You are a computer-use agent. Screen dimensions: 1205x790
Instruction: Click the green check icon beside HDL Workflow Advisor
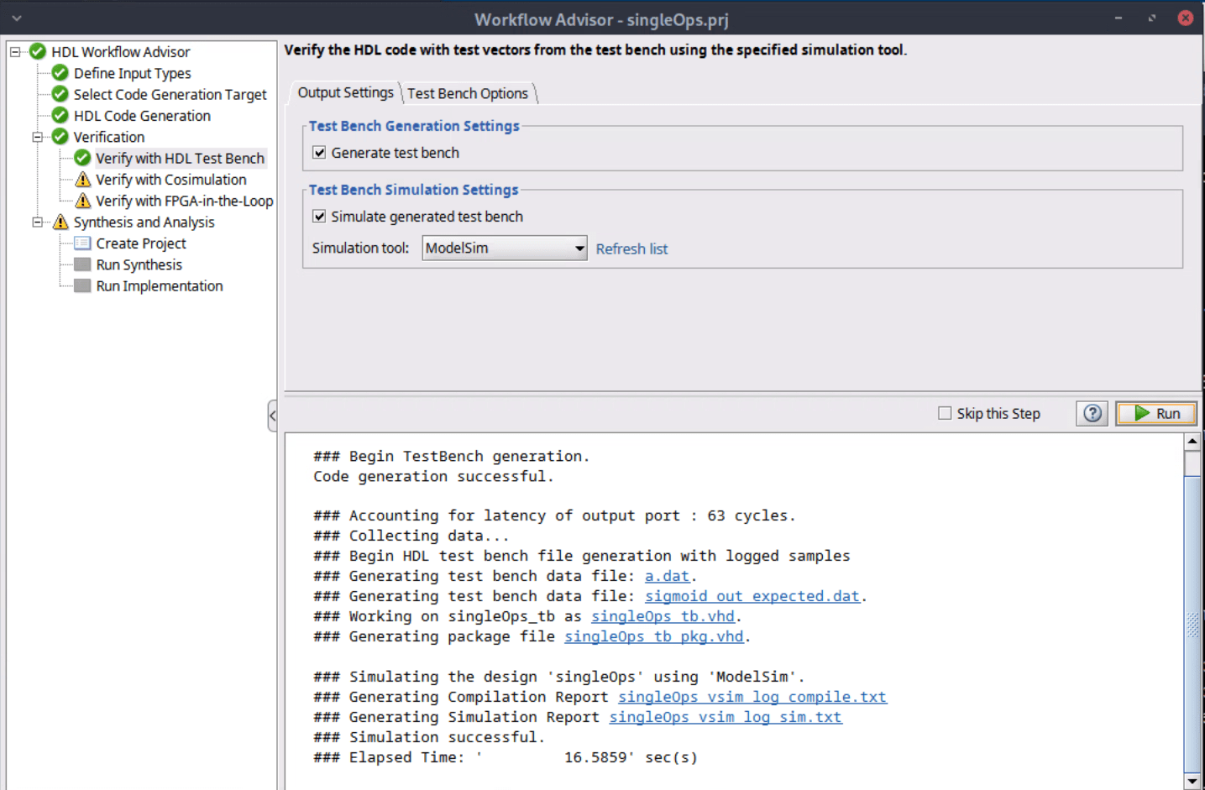37,51
